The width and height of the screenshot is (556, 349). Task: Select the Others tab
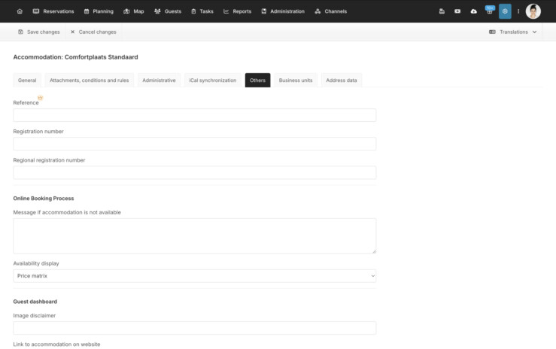[x=257, y=80]
